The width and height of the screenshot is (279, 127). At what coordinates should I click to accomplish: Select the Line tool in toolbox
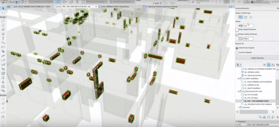point(3,121)
